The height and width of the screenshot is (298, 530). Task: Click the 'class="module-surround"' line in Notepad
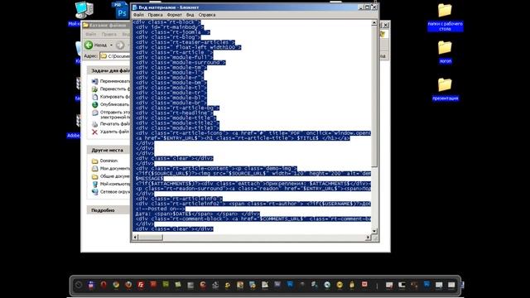point(181,63)
